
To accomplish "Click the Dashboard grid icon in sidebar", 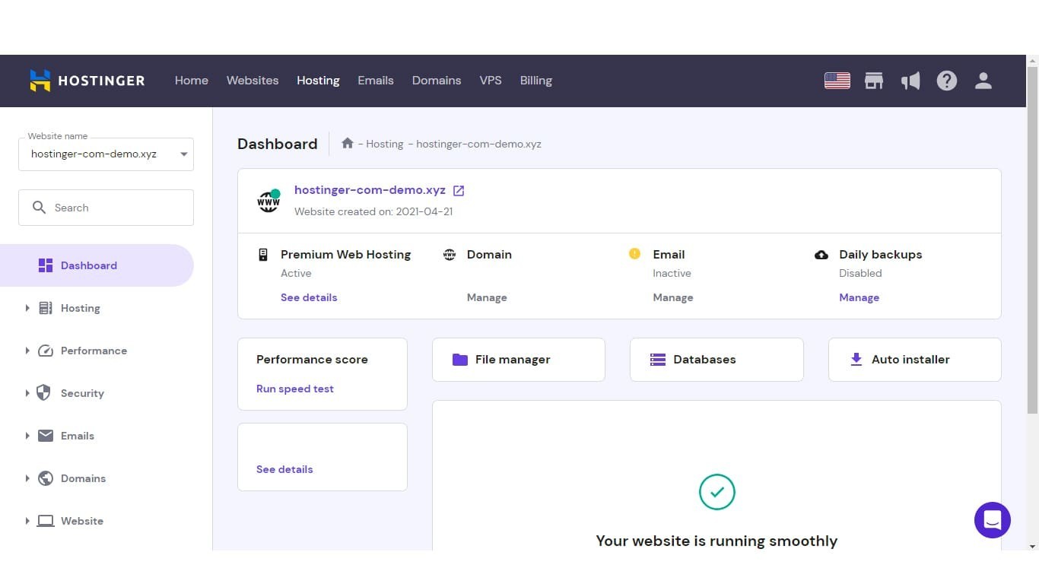I will tap(46, 265).
